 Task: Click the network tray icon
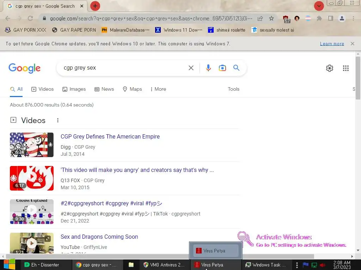314,265
